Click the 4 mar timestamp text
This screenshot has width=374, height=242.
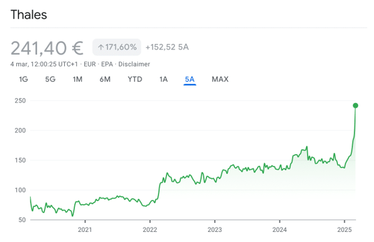(x=44, y=64)
